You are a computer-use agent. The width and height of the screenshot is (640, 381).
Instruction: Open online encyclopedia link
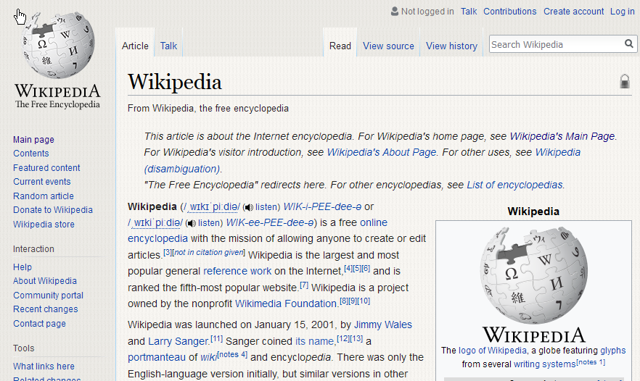(374, 223)
